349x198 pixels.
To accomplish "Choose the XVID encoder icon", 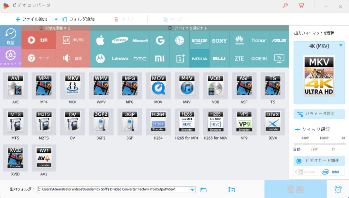I will pyautogui.click(x=15, y=158).
